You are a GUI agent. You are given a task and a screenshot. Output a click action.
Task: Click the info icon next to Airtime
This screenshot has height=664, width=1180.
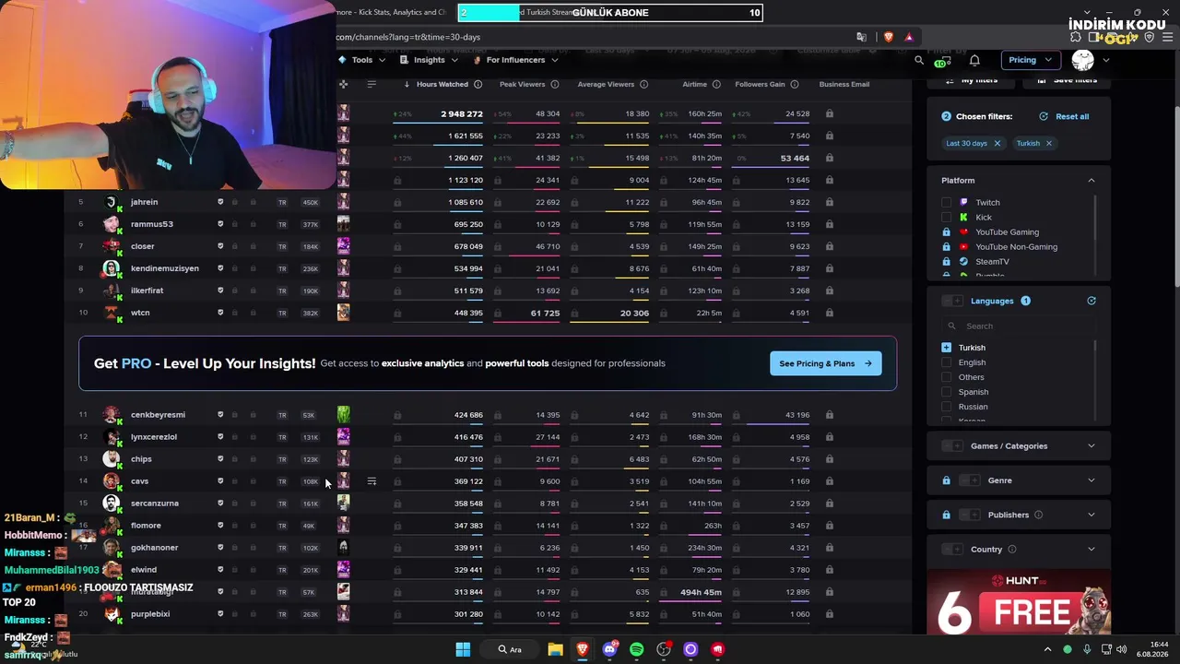click(715, 84)
